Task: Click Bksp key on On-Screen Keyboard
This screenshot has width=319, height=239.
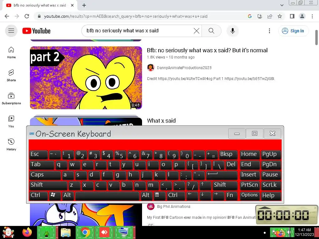Action: coord(228,155)
